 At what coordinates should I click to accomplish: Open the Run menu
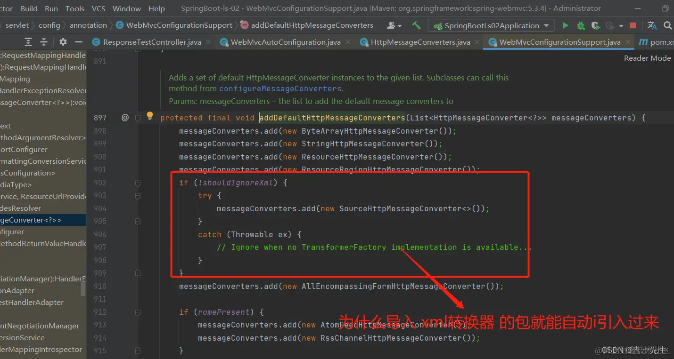(x=51, y=8)
